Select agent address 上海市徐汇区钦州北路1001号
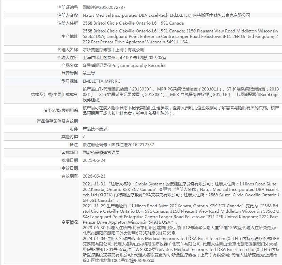282x265 pixels. click(124, 58)
